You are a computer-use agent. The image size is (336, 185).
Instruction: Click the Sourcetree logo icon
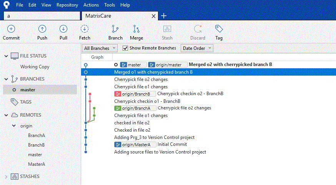[7, 5]
